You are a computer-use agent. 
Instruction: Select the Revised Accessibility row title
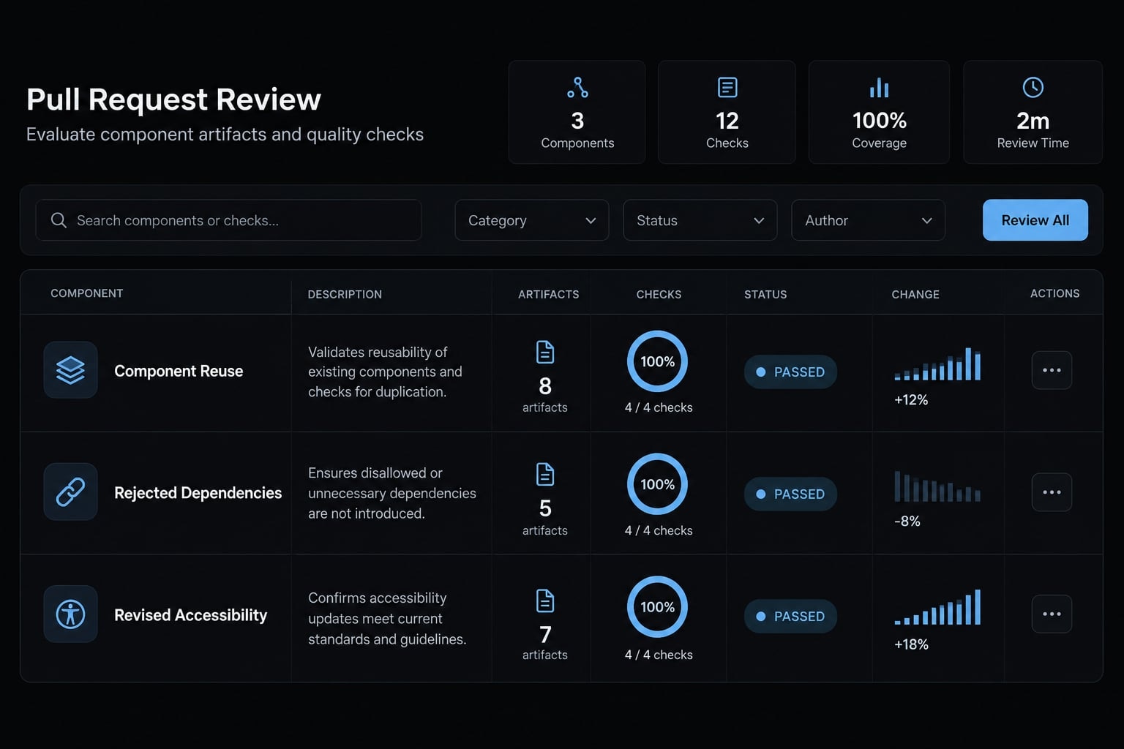190,615
